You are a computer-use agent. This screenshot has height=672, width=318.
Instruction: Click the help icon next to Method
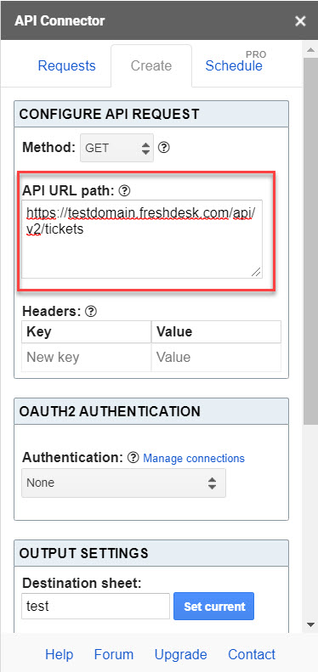pyautogui.click(x=164, y=148)
